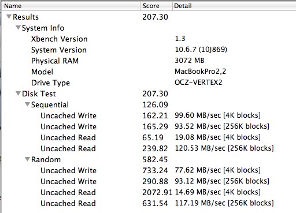Viewport: 296px width, 213px height.
Task: Select Sequential Uncached Read 120.53 MB/sec row
Action: (x=149, y=148)
